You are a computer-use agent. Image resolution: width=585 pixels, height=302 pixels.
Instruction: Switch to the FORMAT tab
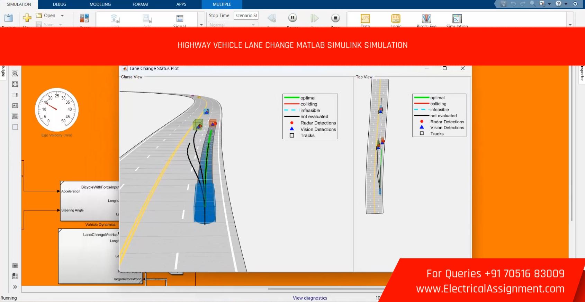(x=141, y=4)
